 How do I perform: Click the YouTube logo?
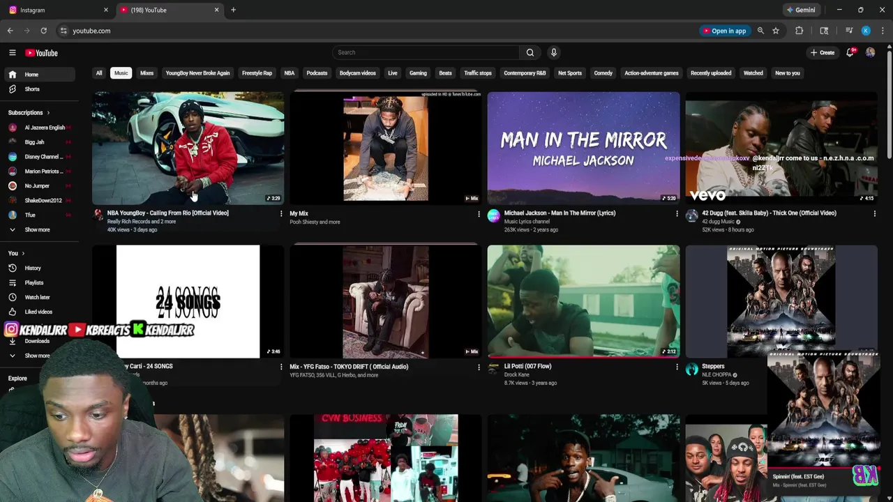tap(41, 53)
